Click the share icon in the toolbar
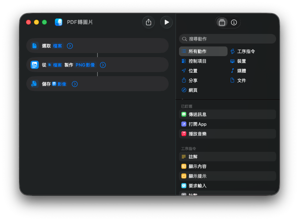Image resolution: width=299 pixels, height=221 pixels. click(x=148, y=22)
